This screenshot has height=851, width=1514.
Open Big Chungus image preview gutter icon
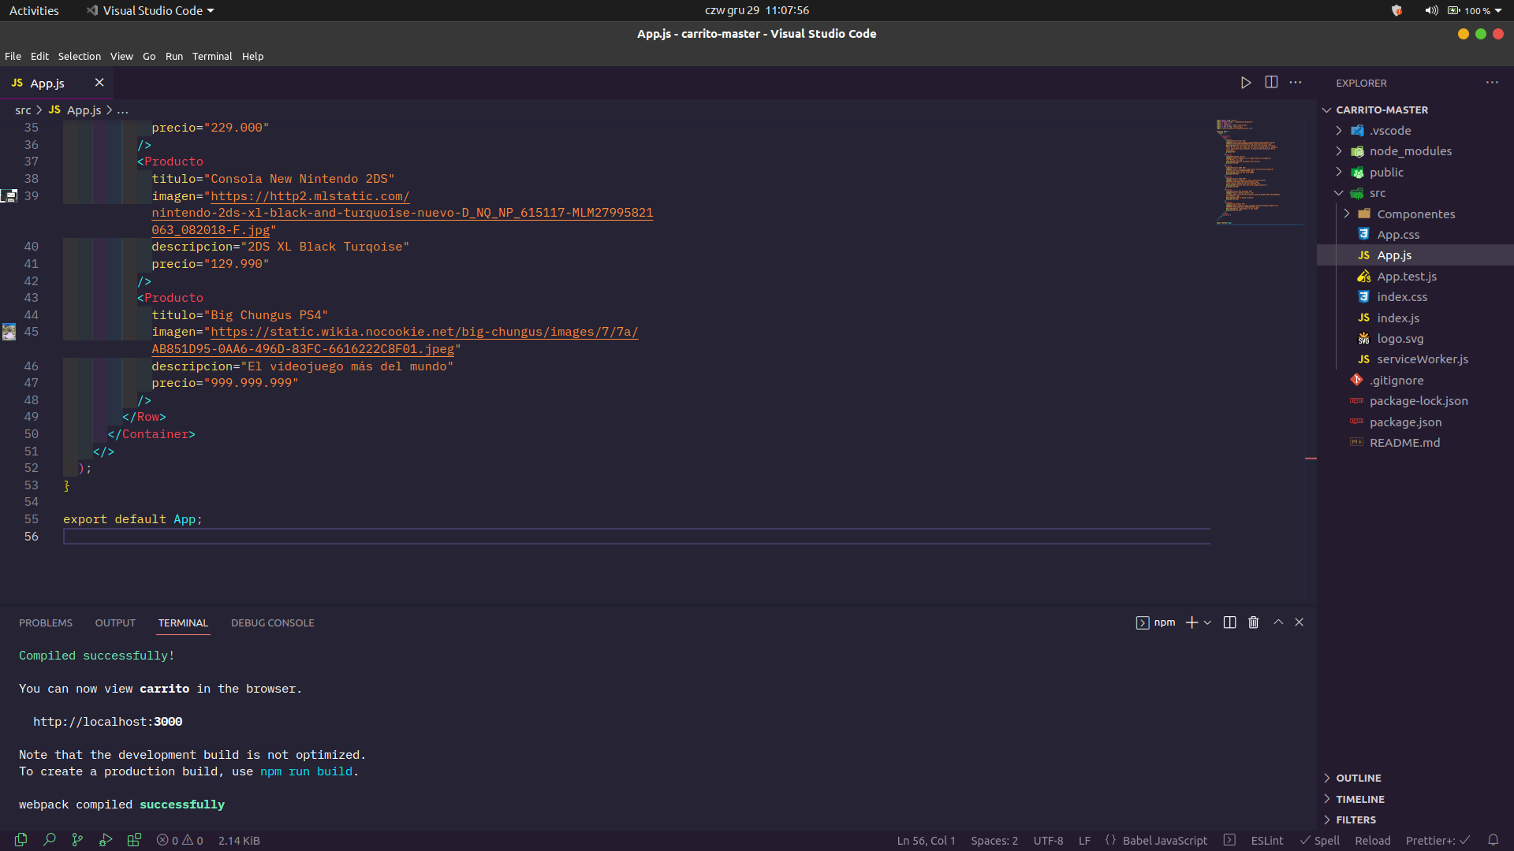9,332
